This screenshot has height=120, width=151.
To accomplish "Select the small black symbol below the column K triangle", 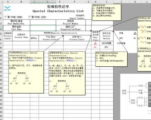I will coord(135,38).
